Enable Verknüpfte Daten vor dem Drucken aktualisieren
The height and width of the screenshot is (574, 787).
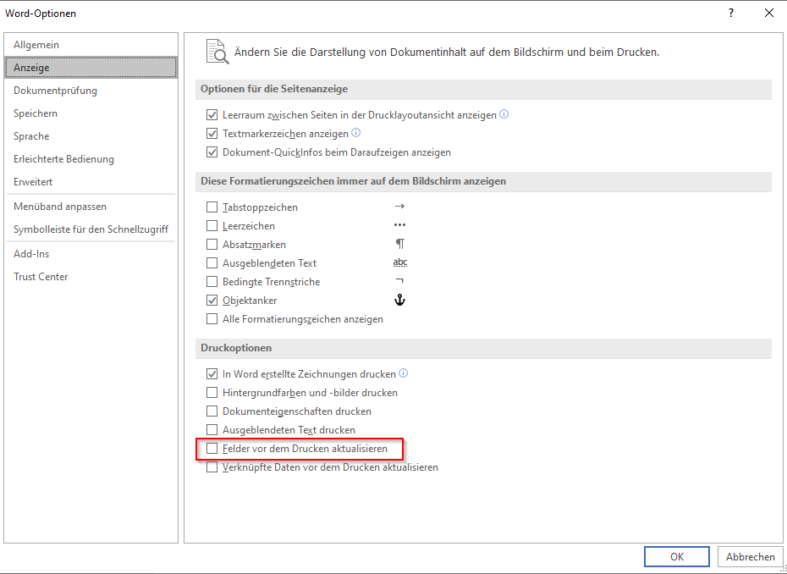(x=212, y=467)
